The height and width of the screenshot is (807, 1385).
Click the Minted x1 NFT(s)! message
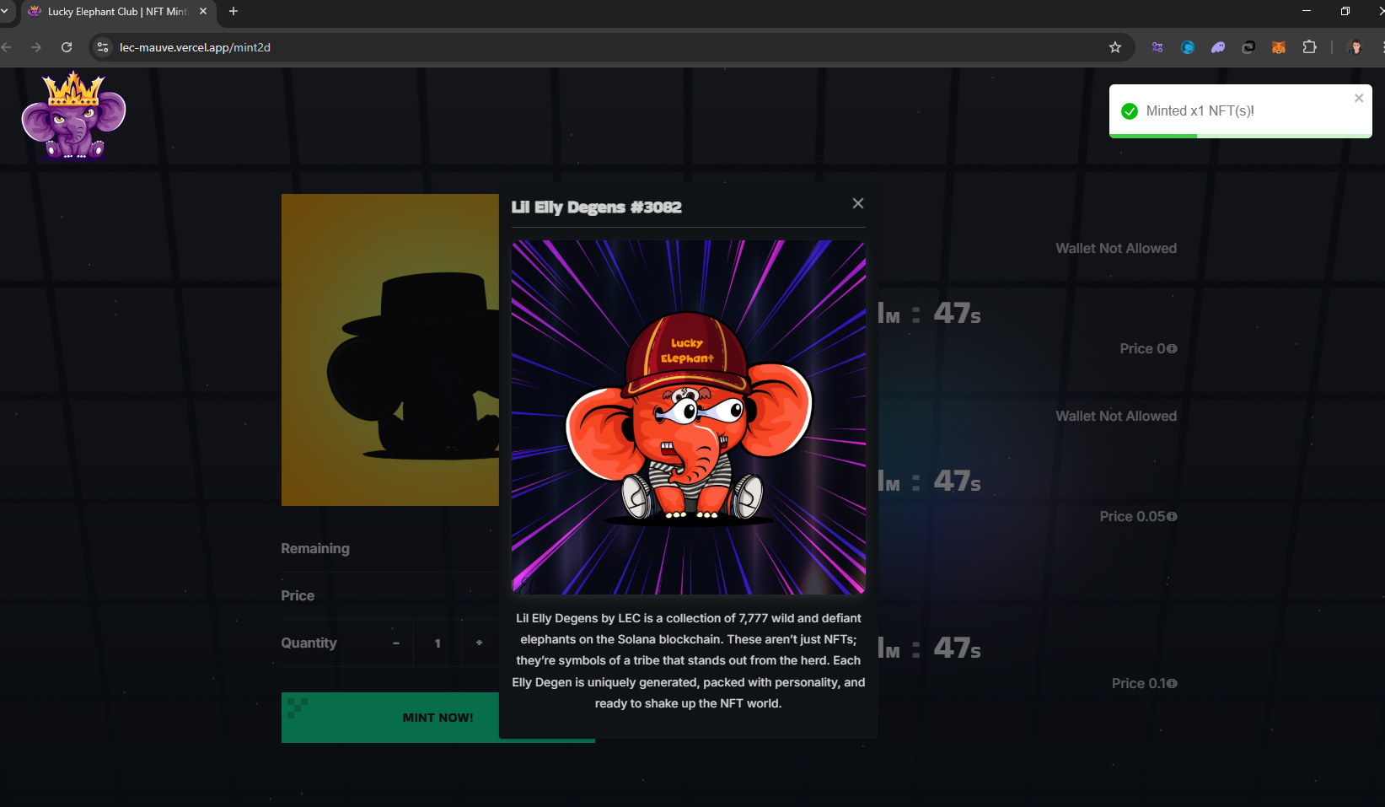(x=1200, y=110)
